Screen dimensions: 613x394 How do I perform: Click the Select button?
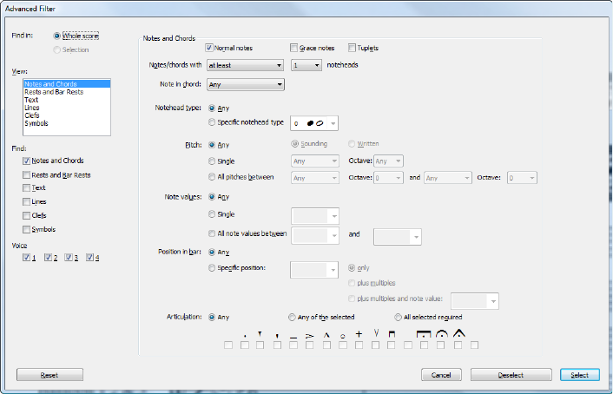click(x=580, y=375)
